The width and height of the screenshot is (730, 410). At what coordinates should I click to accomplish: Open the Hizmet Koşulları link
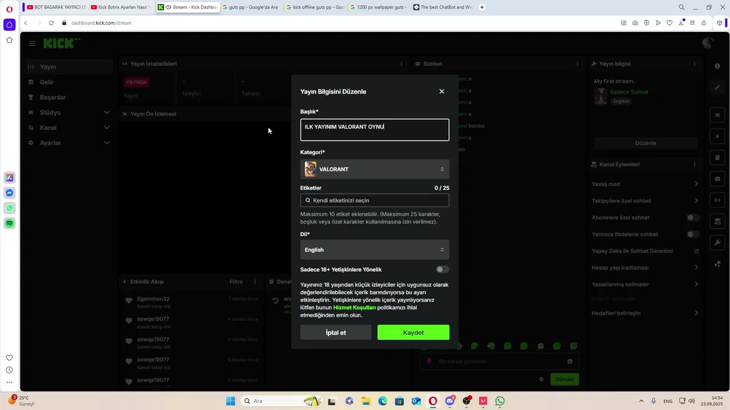click(354, 307)
